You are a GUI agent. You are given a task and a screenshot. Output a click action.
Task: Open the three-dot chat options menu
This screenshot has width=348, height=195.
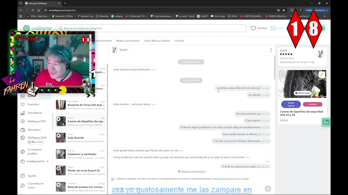click(271, 50)
